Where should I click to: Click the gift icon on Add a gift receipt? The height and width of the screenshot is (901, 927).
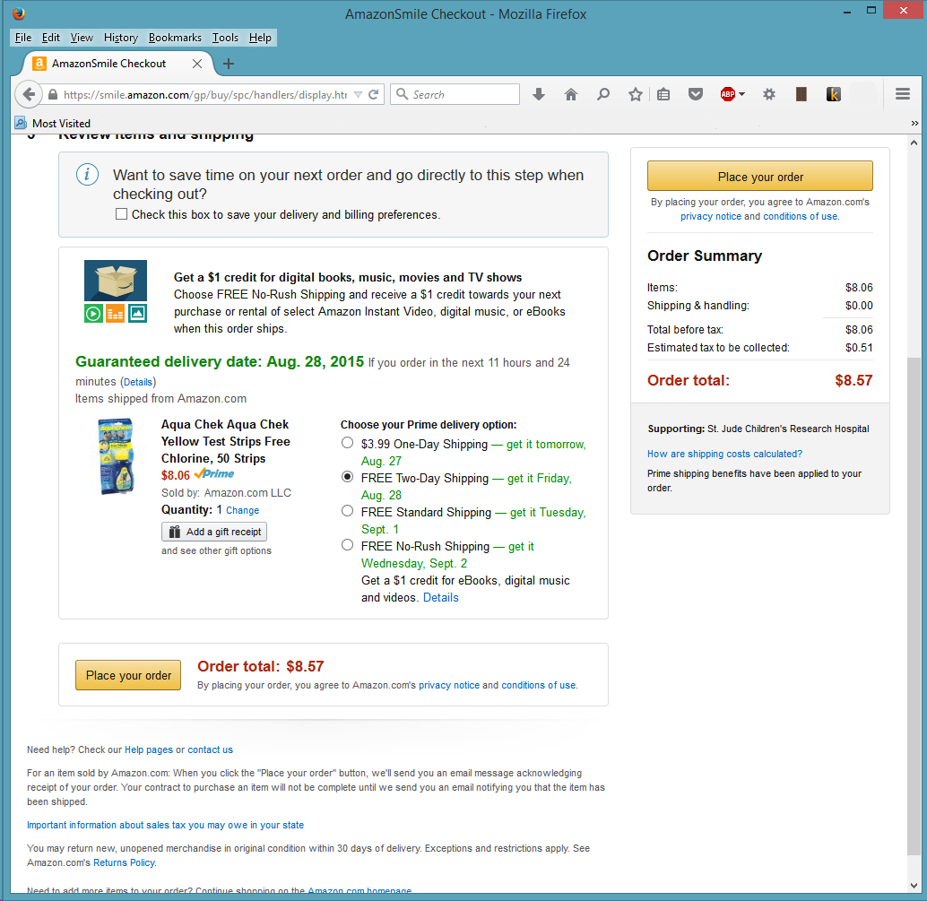coord(175,532)
